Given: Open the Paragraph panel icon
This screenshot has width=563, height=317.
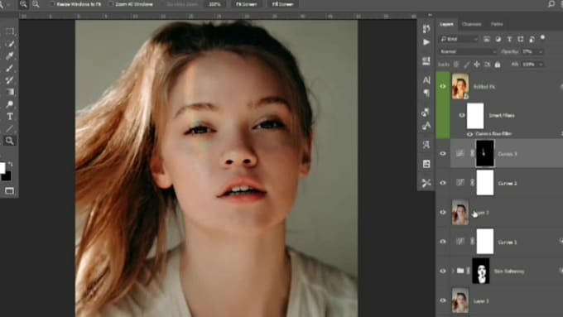Looking at the screenshot, I should pyautogui.click(x=426, y=94).
